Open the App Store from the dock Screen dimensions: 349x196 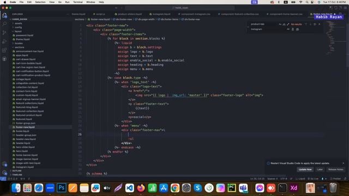[x=164, y=188]
